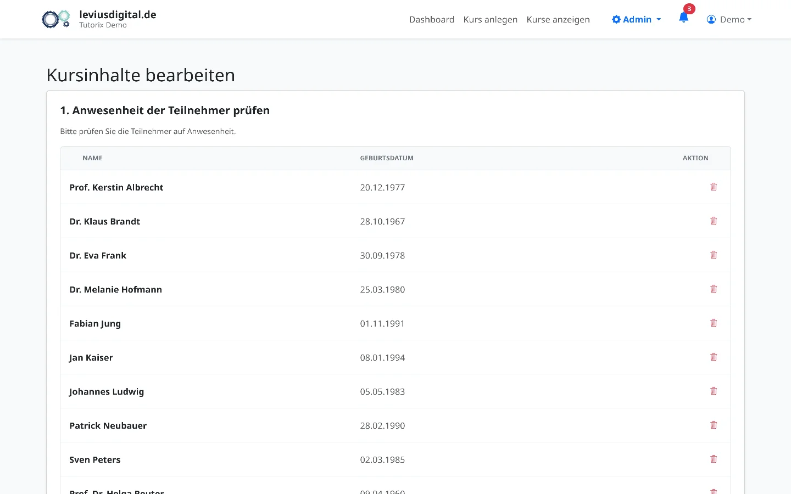791x494 pixels.
Task: Click the leviusdigital.de brand link
Action: point(118,15)
